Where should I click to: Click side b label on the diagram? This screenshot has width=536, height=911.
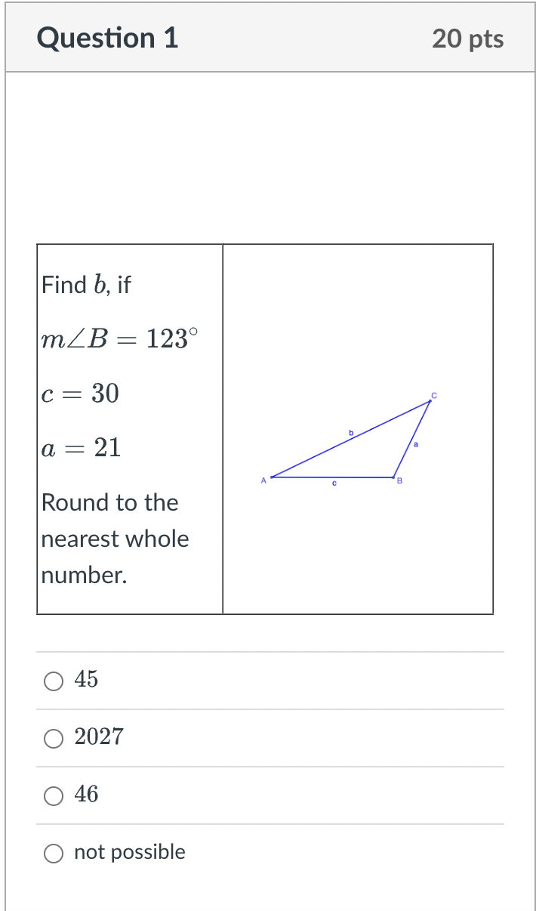350,431
